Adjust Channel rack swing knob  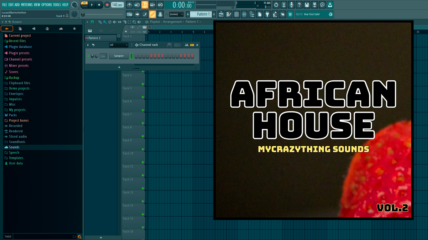169,45
